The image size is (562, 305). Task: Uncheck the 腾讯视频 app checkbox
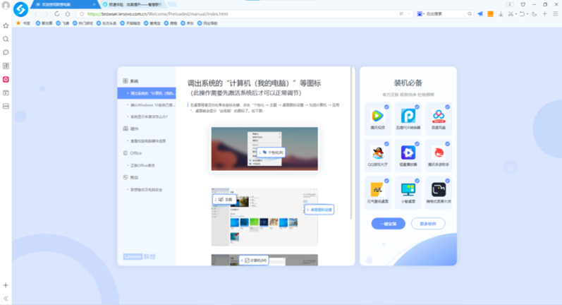click(386, 107)
